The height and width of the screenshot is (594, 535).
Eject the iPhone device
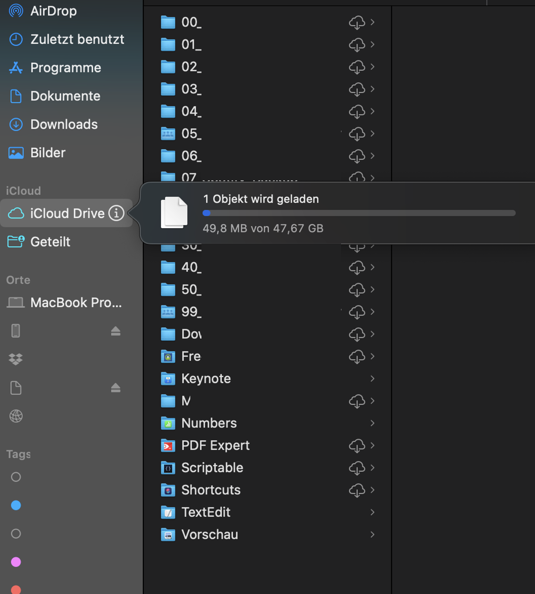point(116,331)
